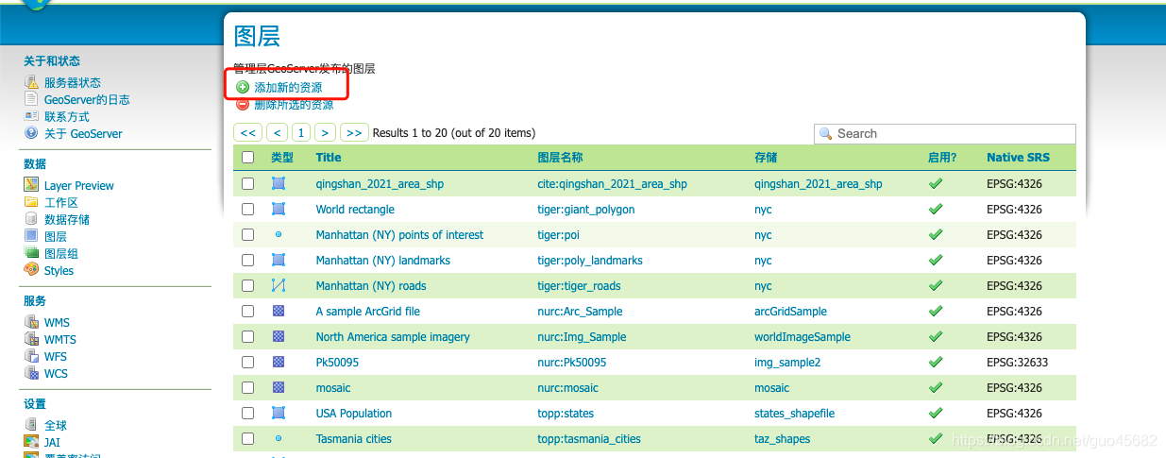Click the raster type icon of A sample ArcGrid file
The image size is (1166, 458).
tap(279, 311)
